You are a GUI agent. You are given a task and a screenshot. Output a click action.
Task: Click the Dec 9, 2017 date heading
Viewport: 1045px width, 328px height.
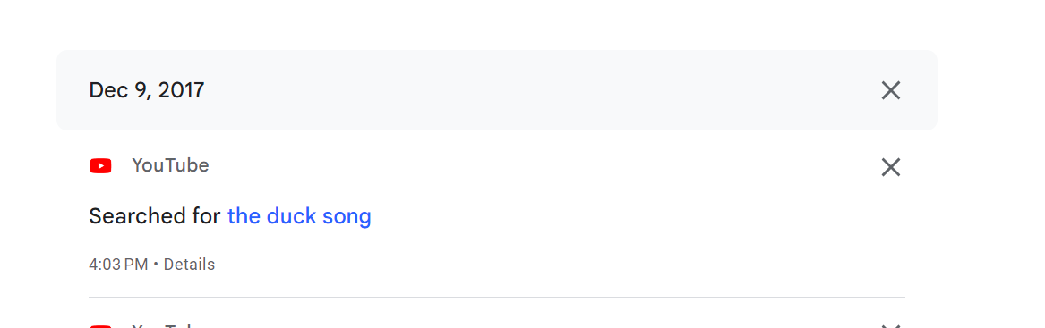click(x=147, y=90)
